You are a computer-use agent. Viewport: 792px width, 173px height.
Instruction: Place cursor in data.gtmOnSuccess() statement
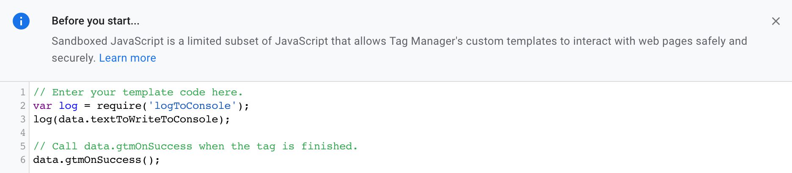coord(96,160)
